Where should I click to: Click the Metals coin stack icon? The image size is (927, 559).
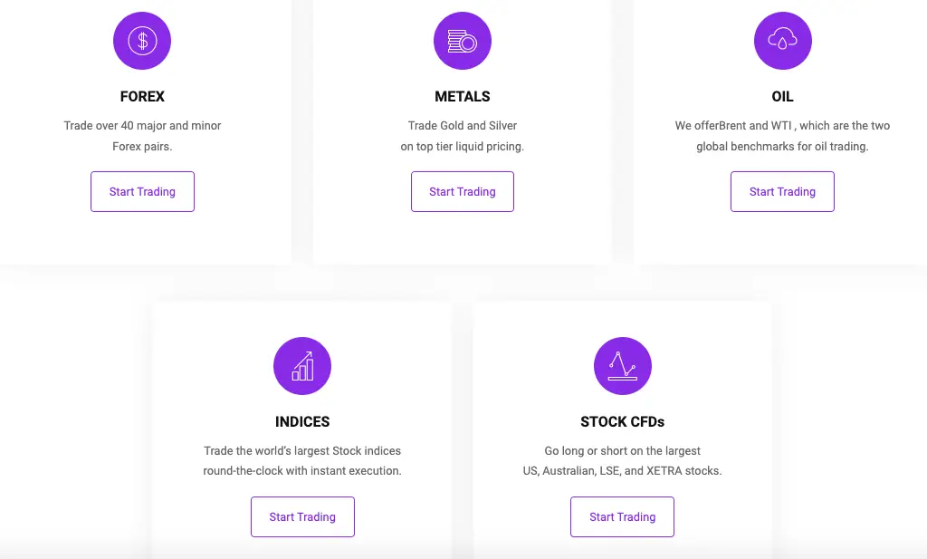pos(463,41)
